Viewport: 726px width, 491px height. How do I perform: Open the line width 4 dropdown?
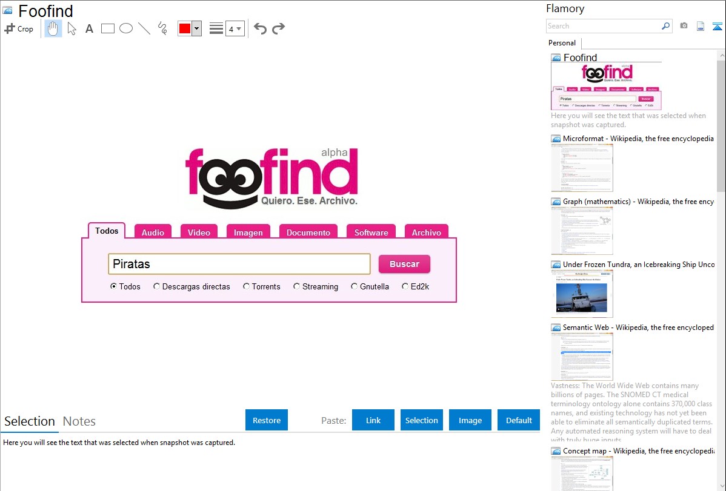pyautogui.click(x=235, y=28)
